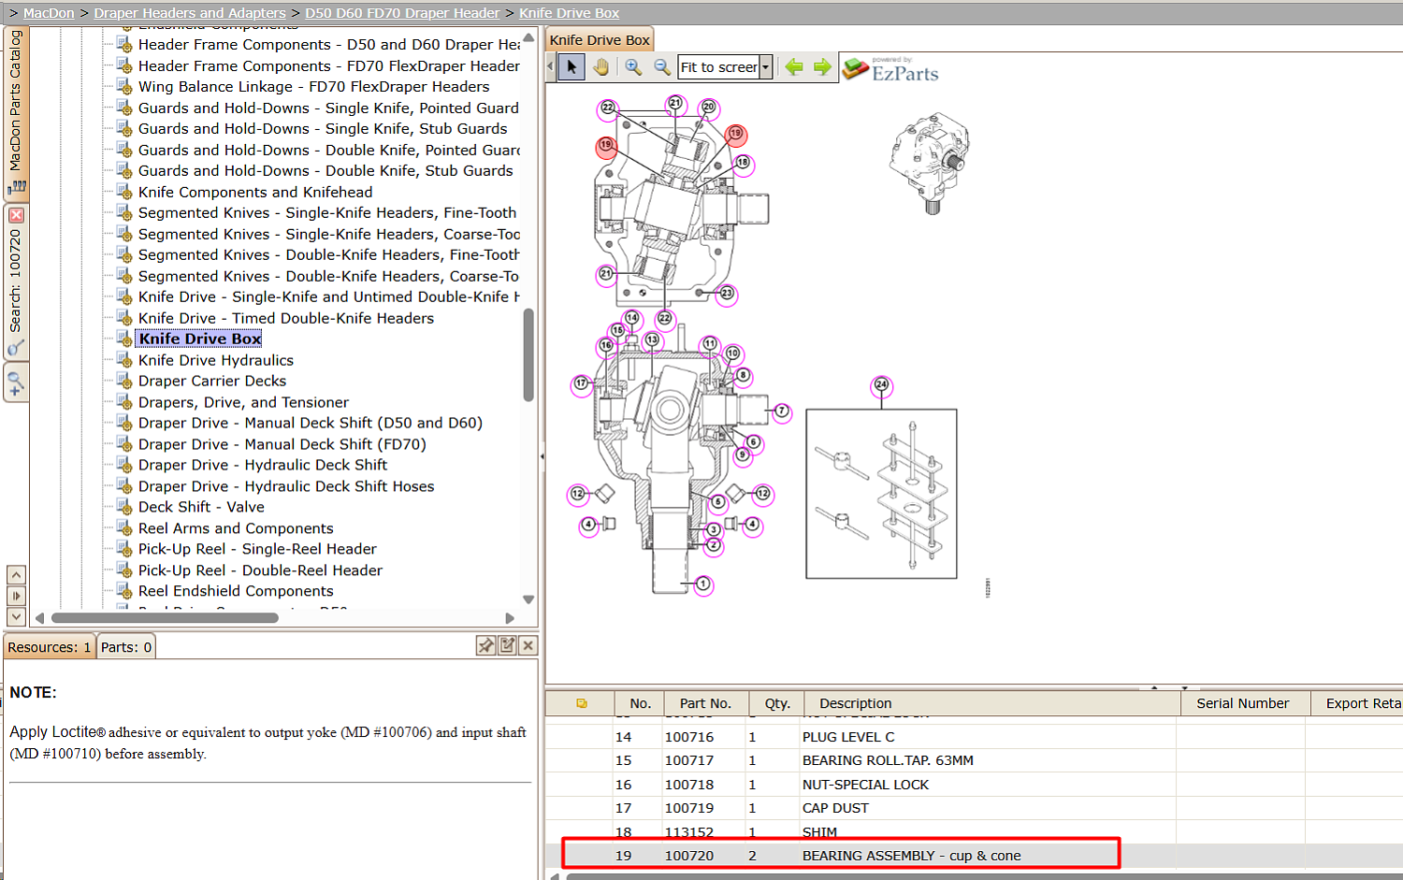Click the middle sidebar tab list button
The height and width of the screenshot is (880, 1403).
click(16, 596)
